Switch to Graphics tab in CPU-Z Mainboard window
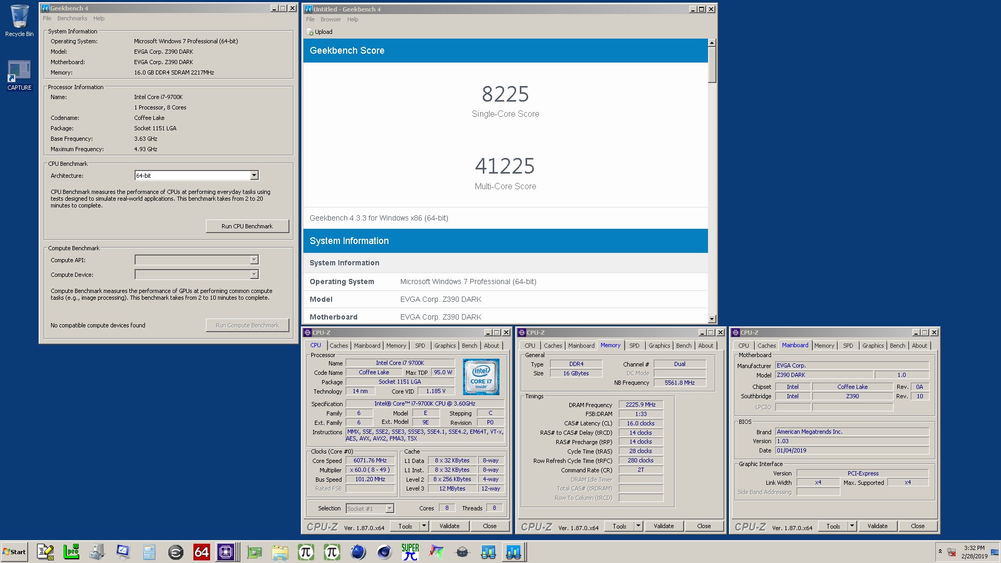Image resolution: width=1001 pixels, height=563 pixels. [x=873, y=346]
